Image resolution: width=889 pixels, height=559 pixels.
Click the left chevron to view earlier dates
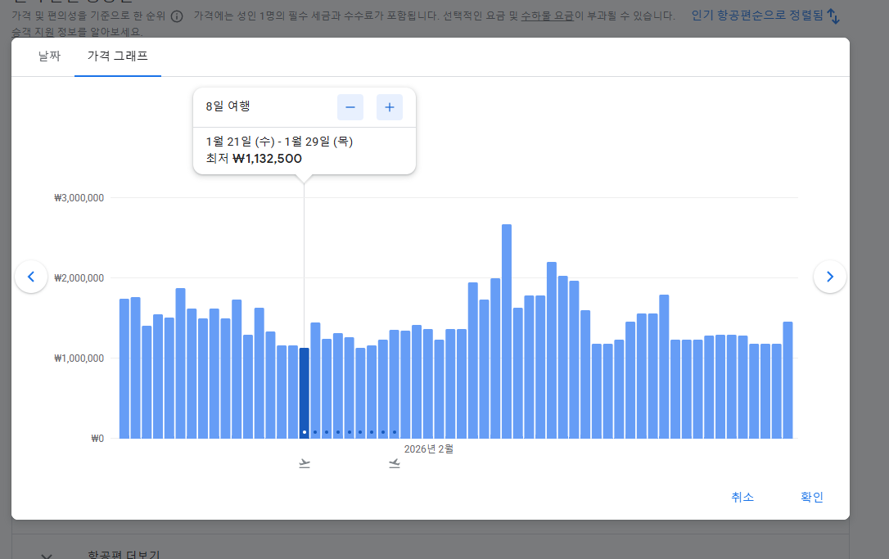point(31,277)
